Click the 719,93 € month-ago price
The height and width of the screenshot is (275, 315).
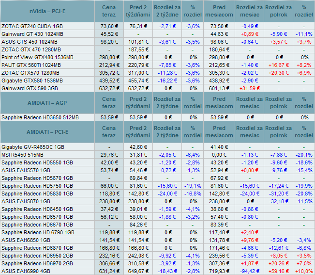point(219,272)
